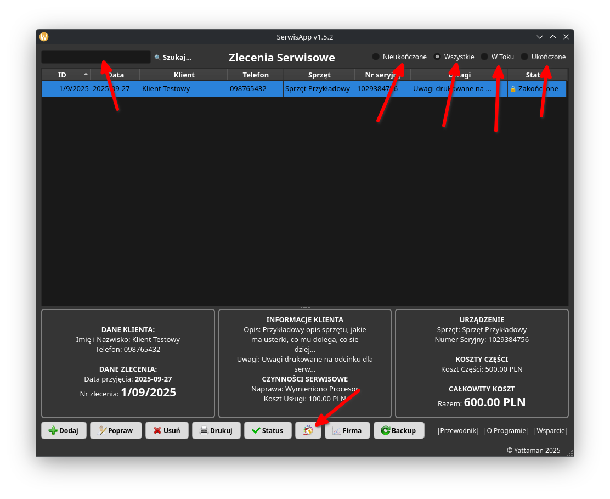Open the O Programie link

pyautogui.click(x=506, y=431)
